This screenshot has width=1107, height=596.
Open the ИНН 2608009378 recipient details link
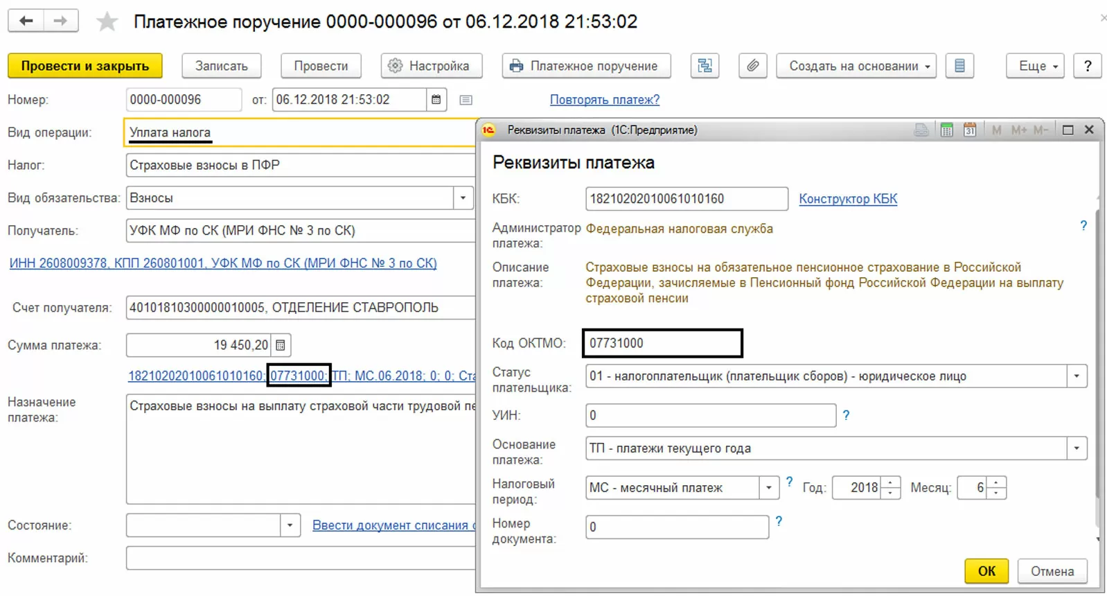(x=223, y=263)
